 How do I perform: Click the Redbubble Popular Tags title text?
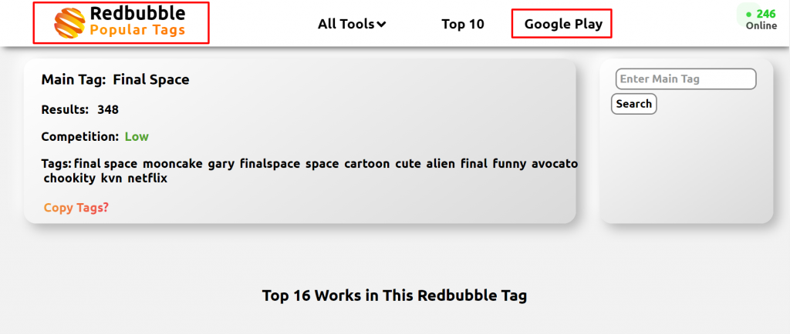tap(137, 22)
